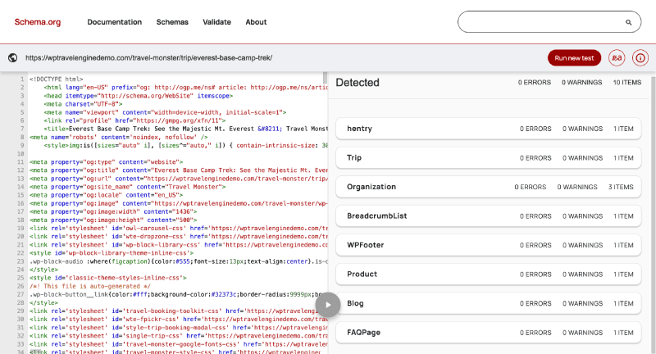Screen dimensions: 656x354
Task: Expand the Trip result row
Action: [x=488, y=158]
